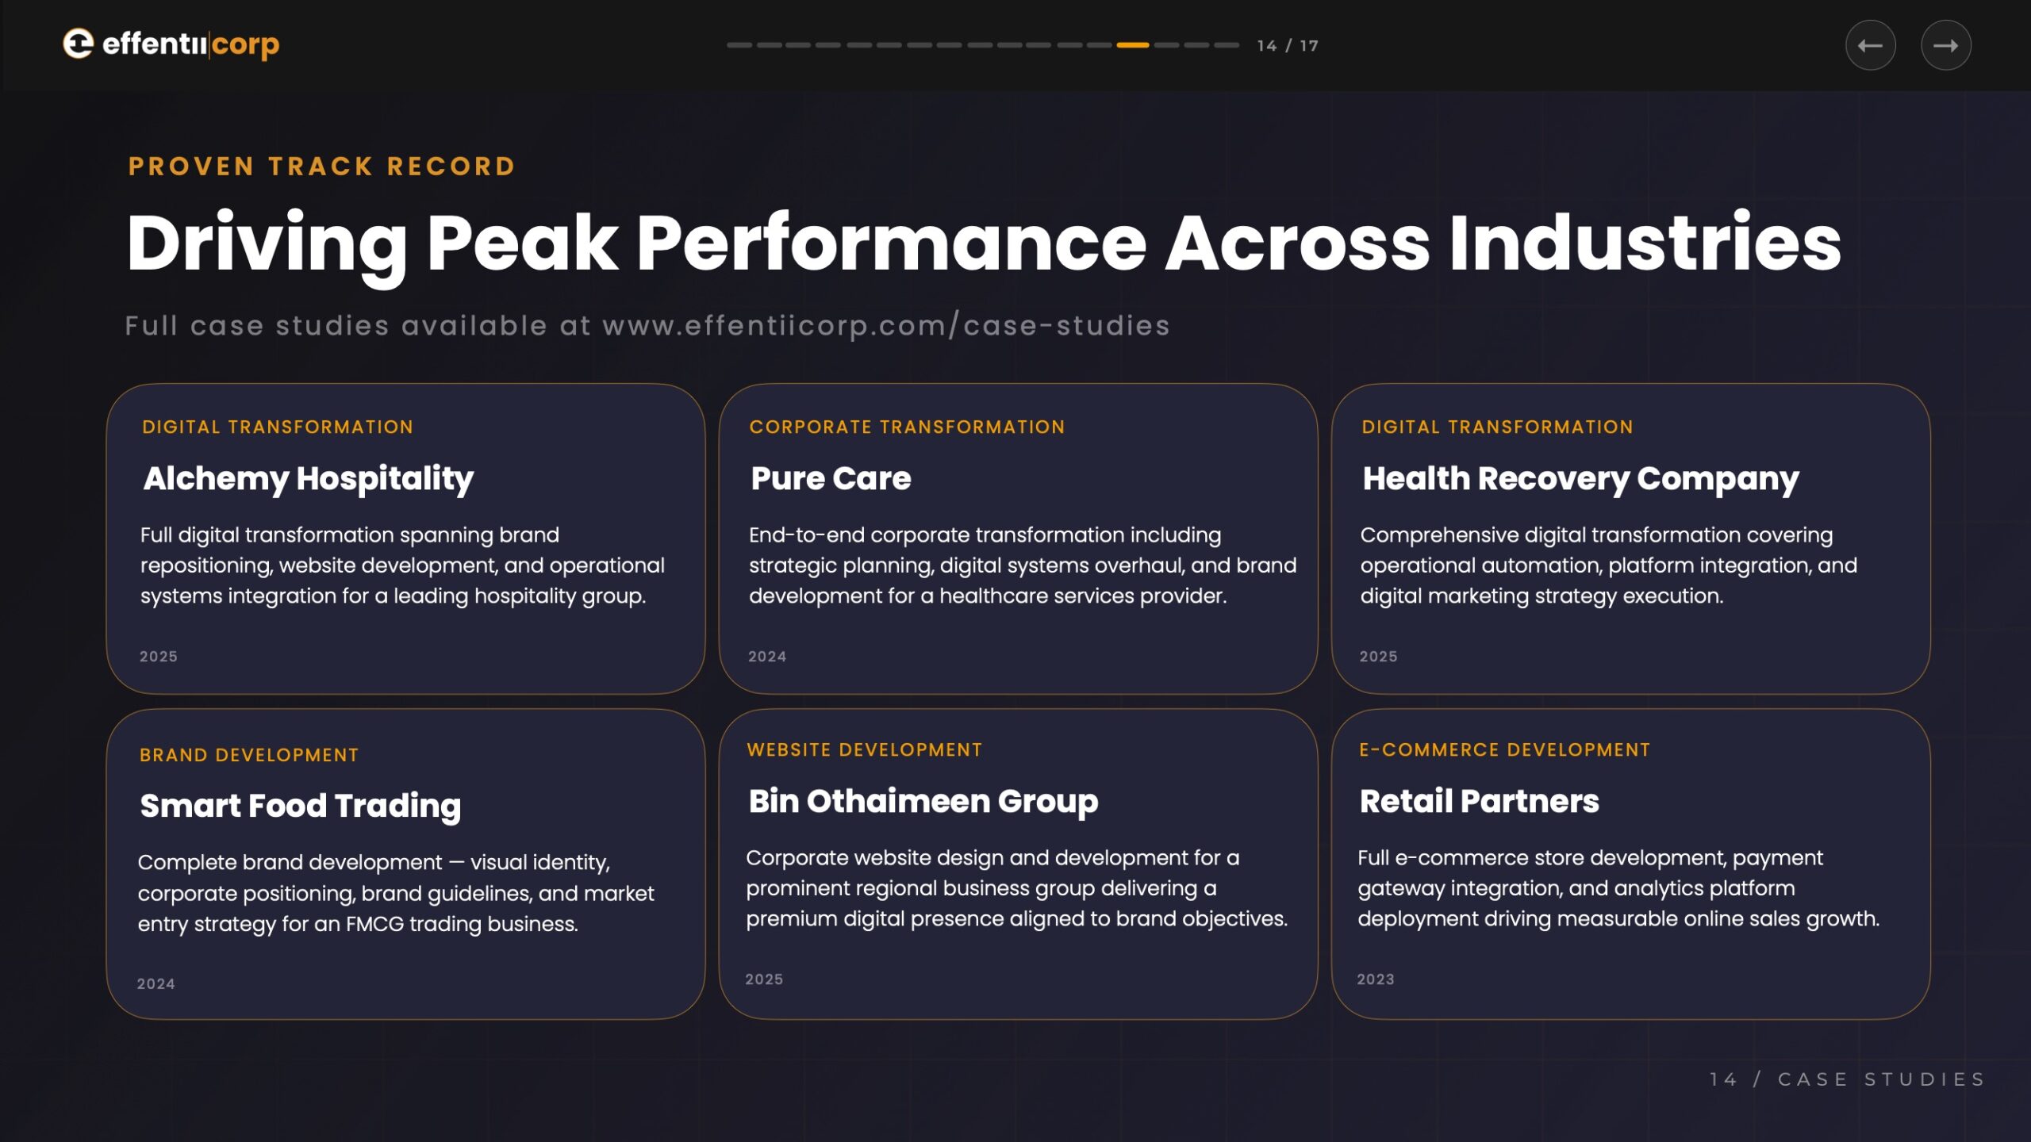Click the Brand Development category label
This screenshot has width=2031, height=1142.
[x=249, y=755]
